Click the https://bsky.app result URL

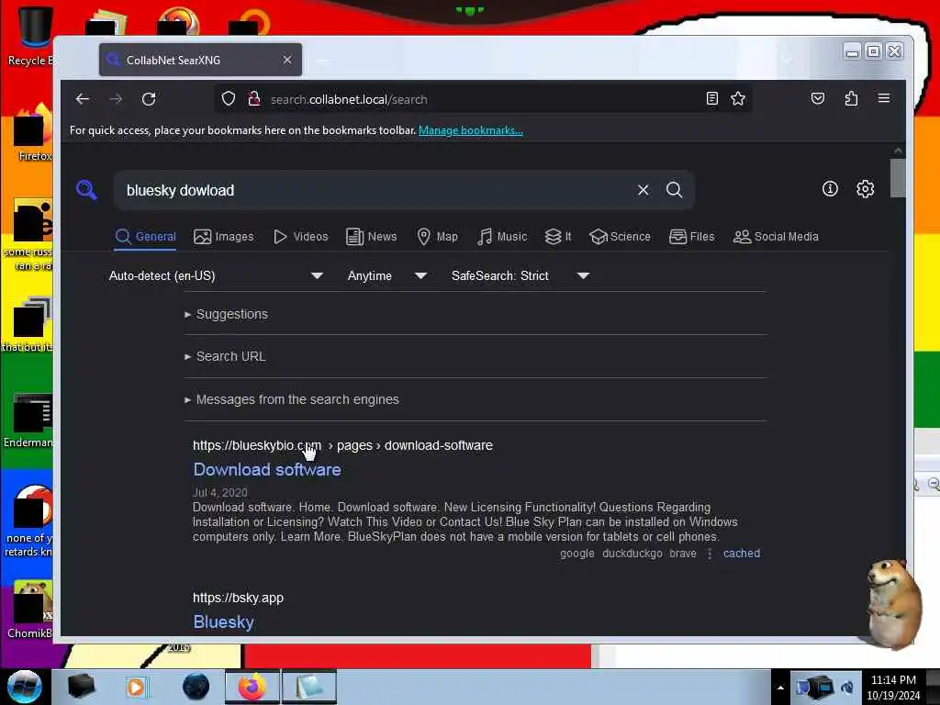(238, 598)
